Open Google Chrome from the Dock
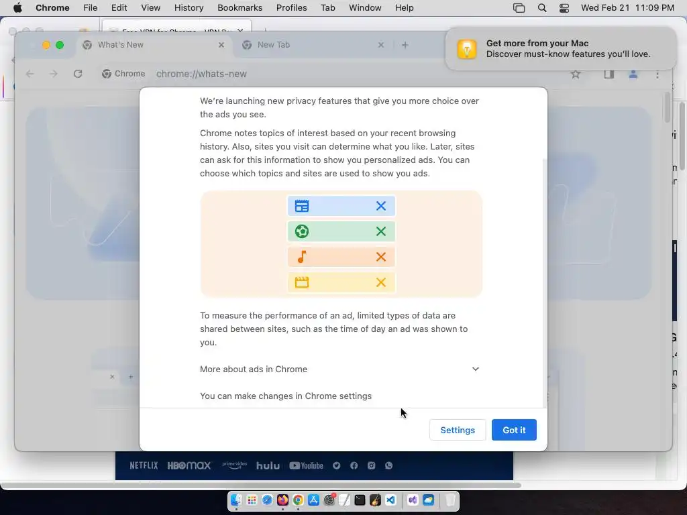Screen dimensions: 687x515 298,500
